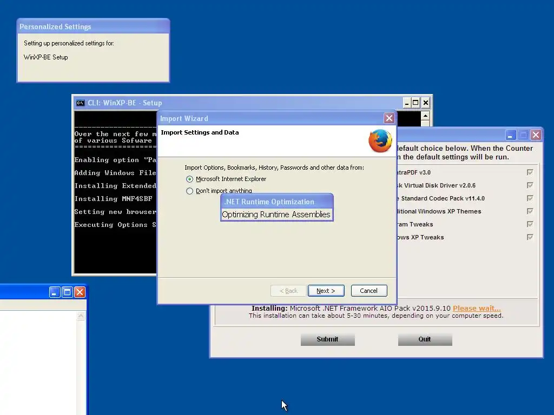Viewport: 554px width, 415px height.
Task: Maximize the bottom-left partial window
Action: pyautogui.click(x=67, y=292)
